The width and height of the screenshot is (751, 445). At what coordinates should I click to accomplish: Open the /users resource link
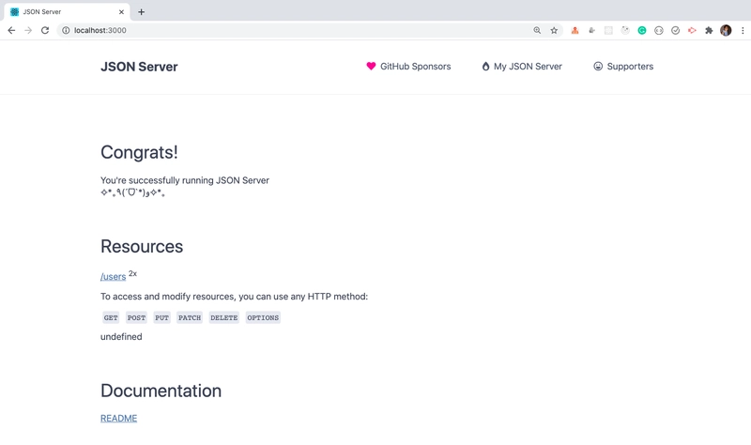[x=113, y=276]
